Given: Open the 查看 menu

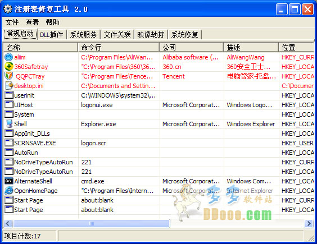Looking at the screenshot, I should pos(32,22).
